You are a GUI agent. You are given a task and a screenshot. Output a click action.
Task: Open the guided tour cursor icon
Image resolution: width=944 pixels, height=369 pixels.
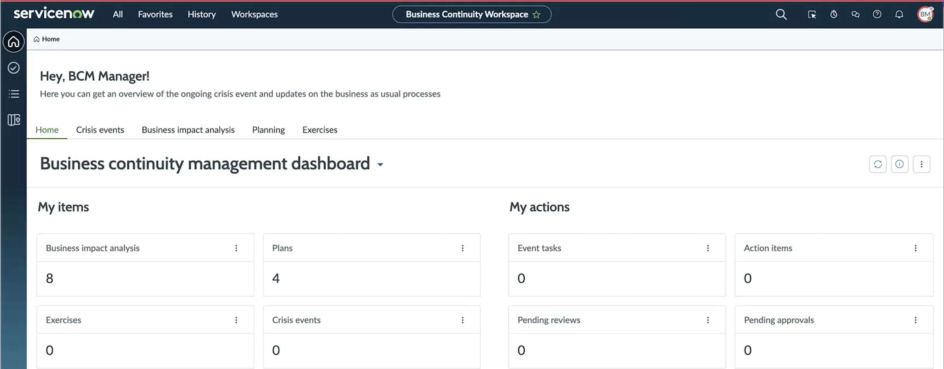(812, 14)
